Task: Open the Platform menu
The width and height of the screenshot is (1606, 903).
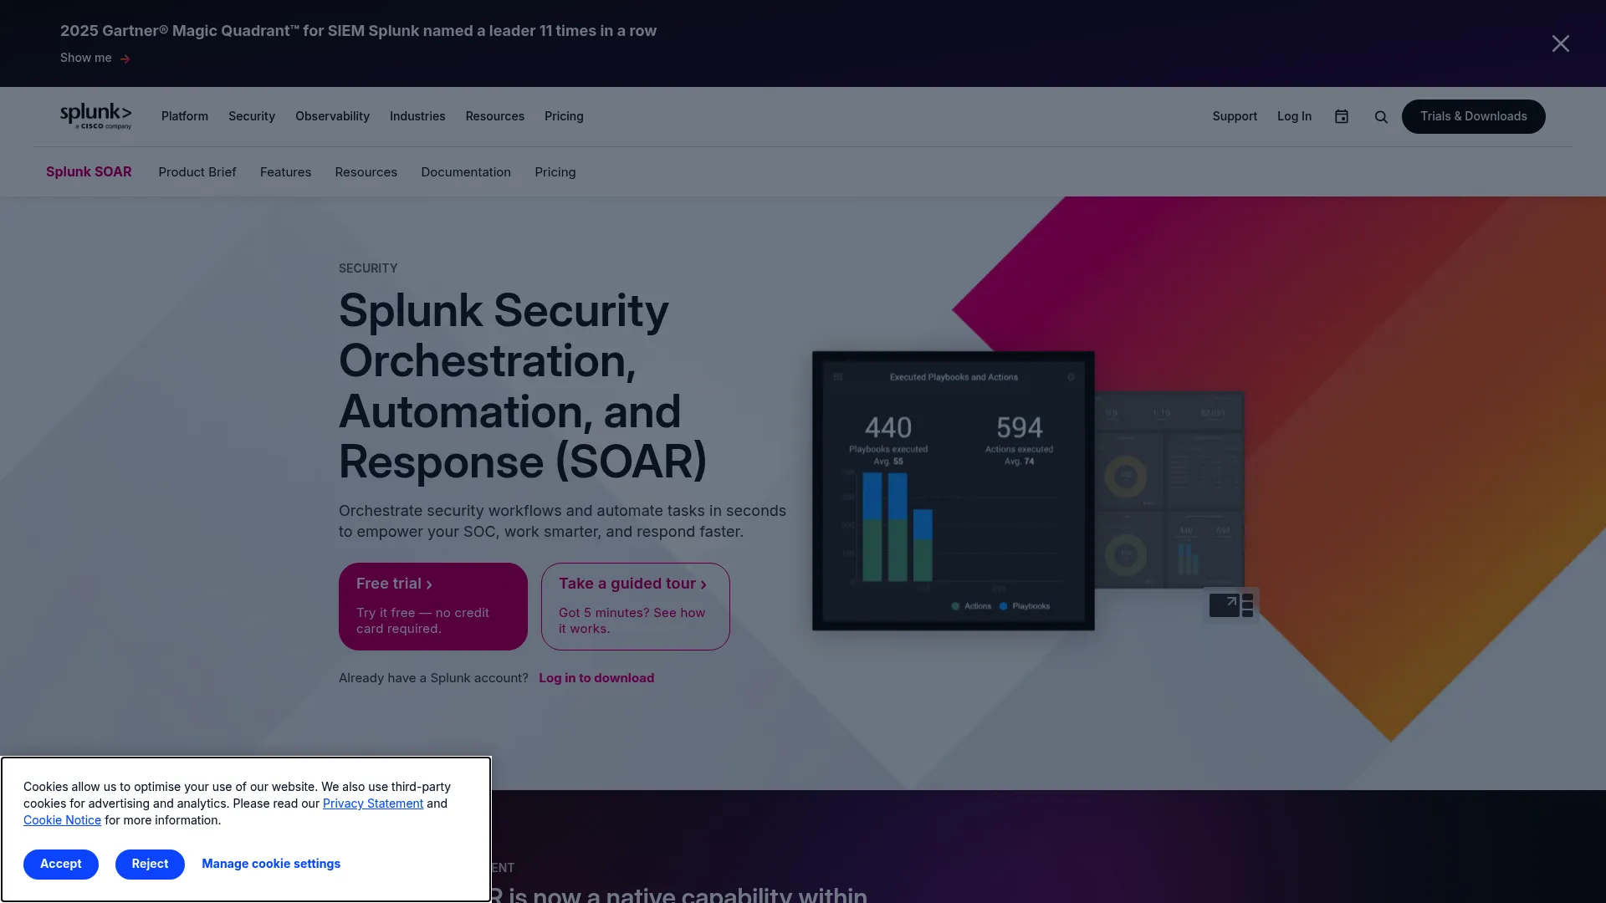Action: (185, 116)
